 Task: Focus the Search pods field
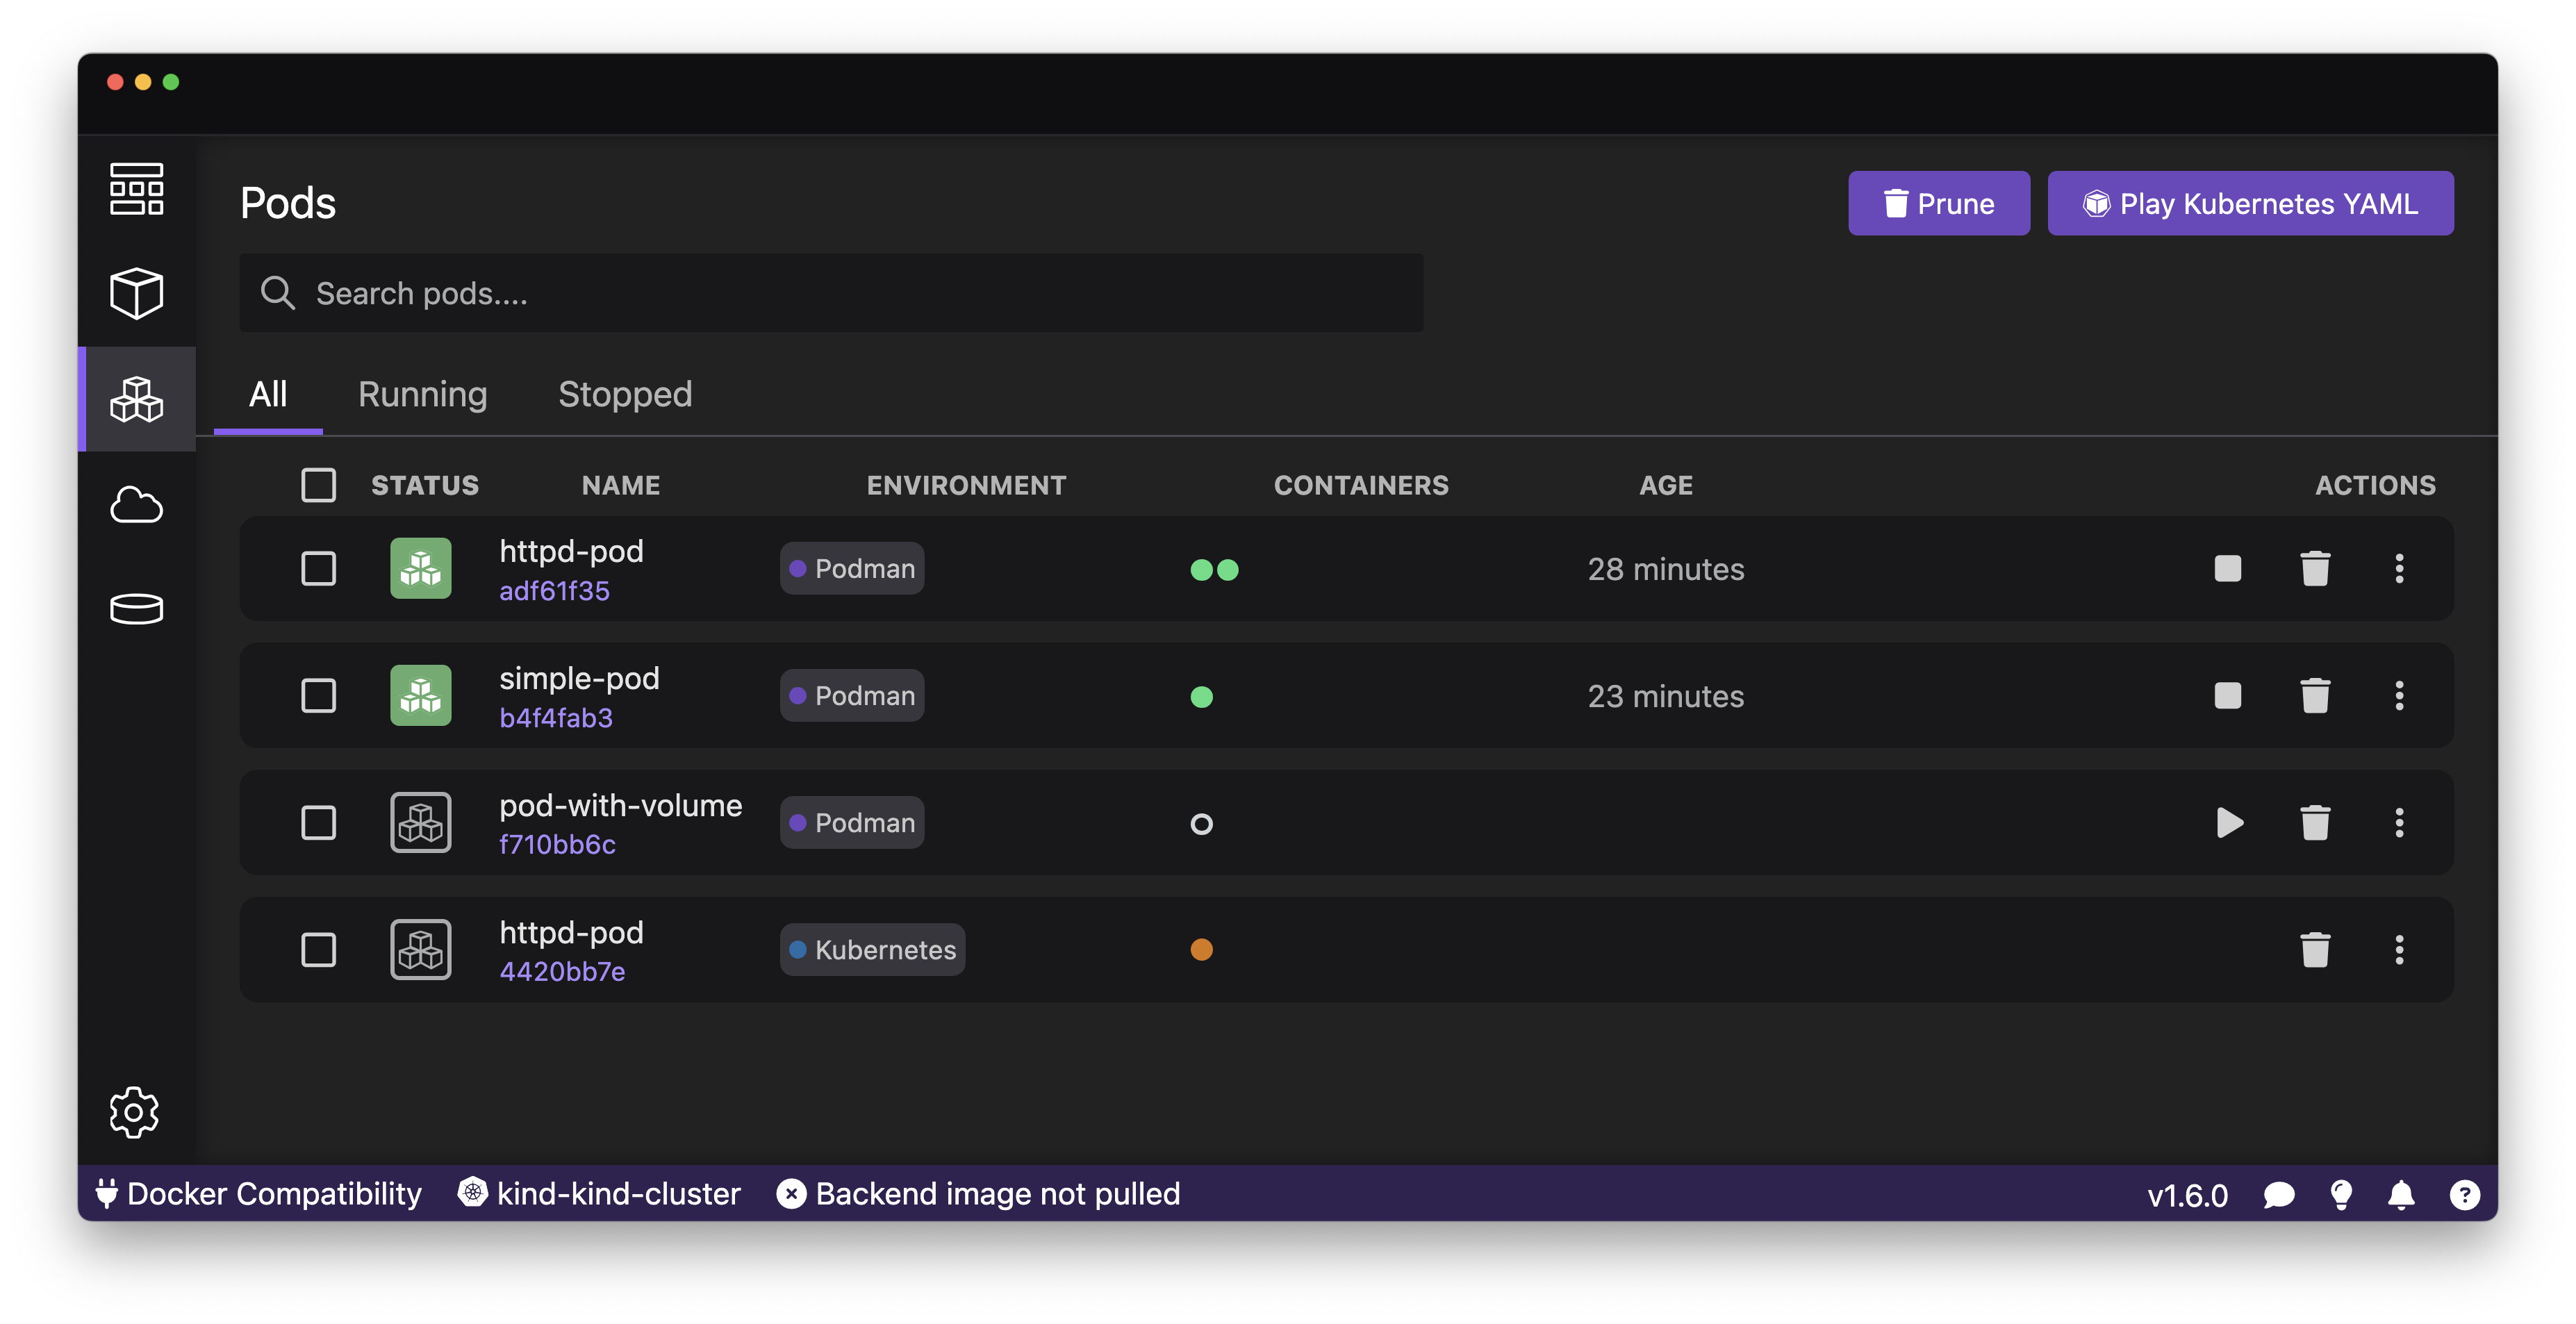830,293
